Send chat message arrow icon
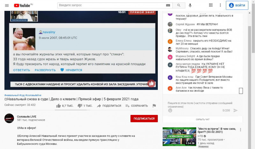 click(236, 110)
